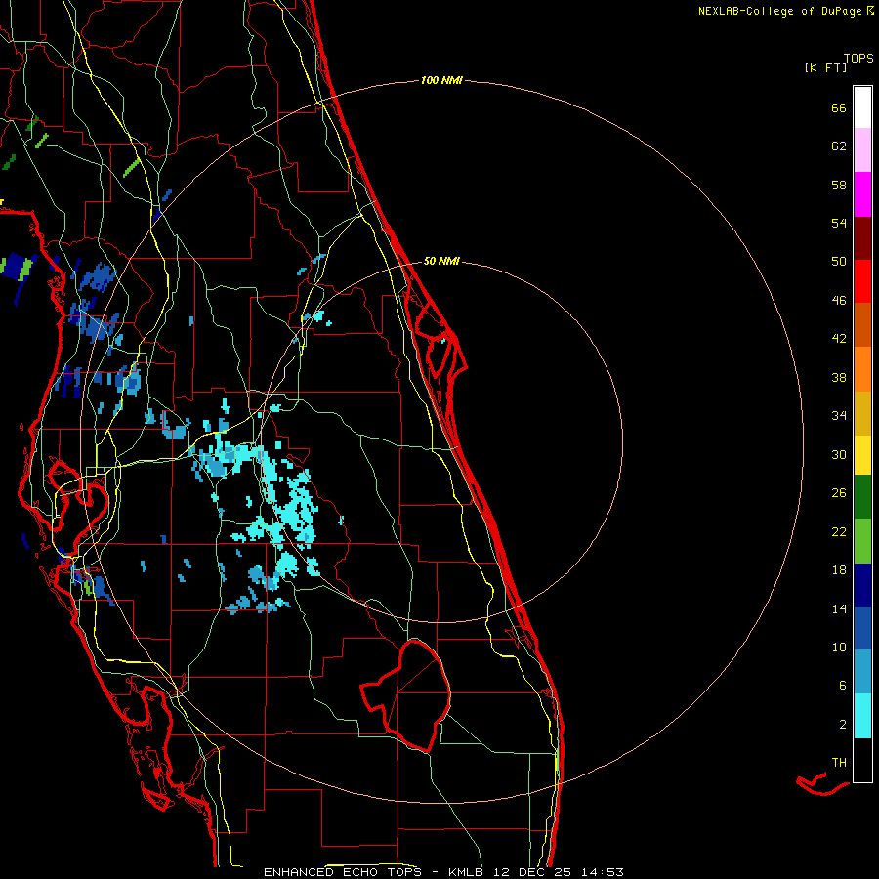Image resolution: width=879 pixels, height=879 pixels.
Task: Click the gold legend swatch
Action: [862, 413]
